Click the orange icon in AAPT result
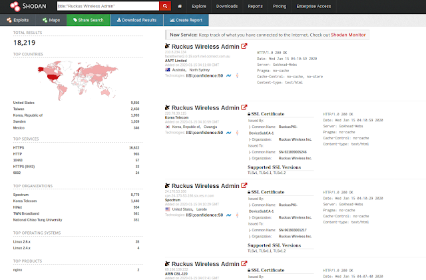This screenshot has width=426, height=280. coord(237,75)
